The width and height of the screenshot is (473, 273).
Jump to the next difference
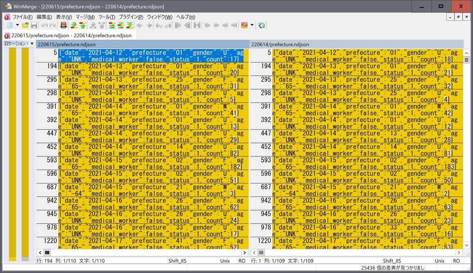pyautogui.click(x=73, y=25)
